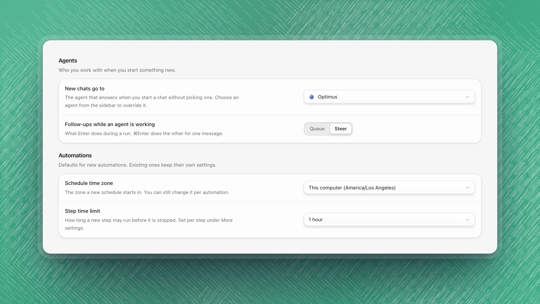The width and height of the screenshot is (540, 304).
Task: Click 'Who you work with' description text
Action: pos(117,70)
